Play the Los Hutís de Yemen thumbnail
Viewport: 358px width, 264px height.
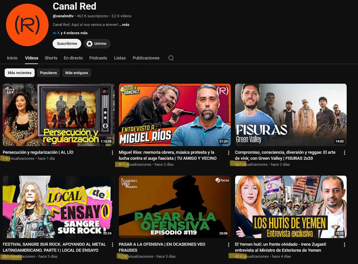[291, 207]
